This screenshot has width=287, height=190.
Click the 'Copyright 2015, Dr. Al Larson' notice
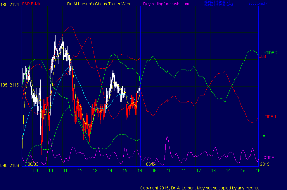pos(200,188)
